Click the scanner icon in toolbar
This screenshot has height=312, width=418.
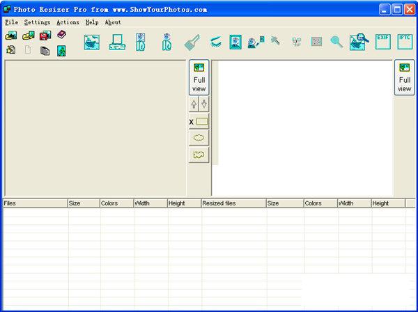pyautogui.click(x=116, y=42)
